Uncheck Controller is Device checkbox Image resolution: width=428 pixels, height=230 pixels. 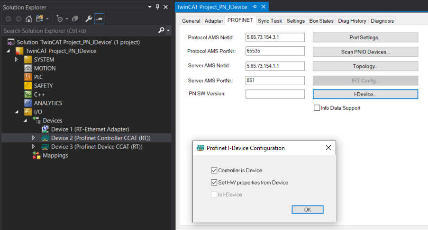(214, 170)
